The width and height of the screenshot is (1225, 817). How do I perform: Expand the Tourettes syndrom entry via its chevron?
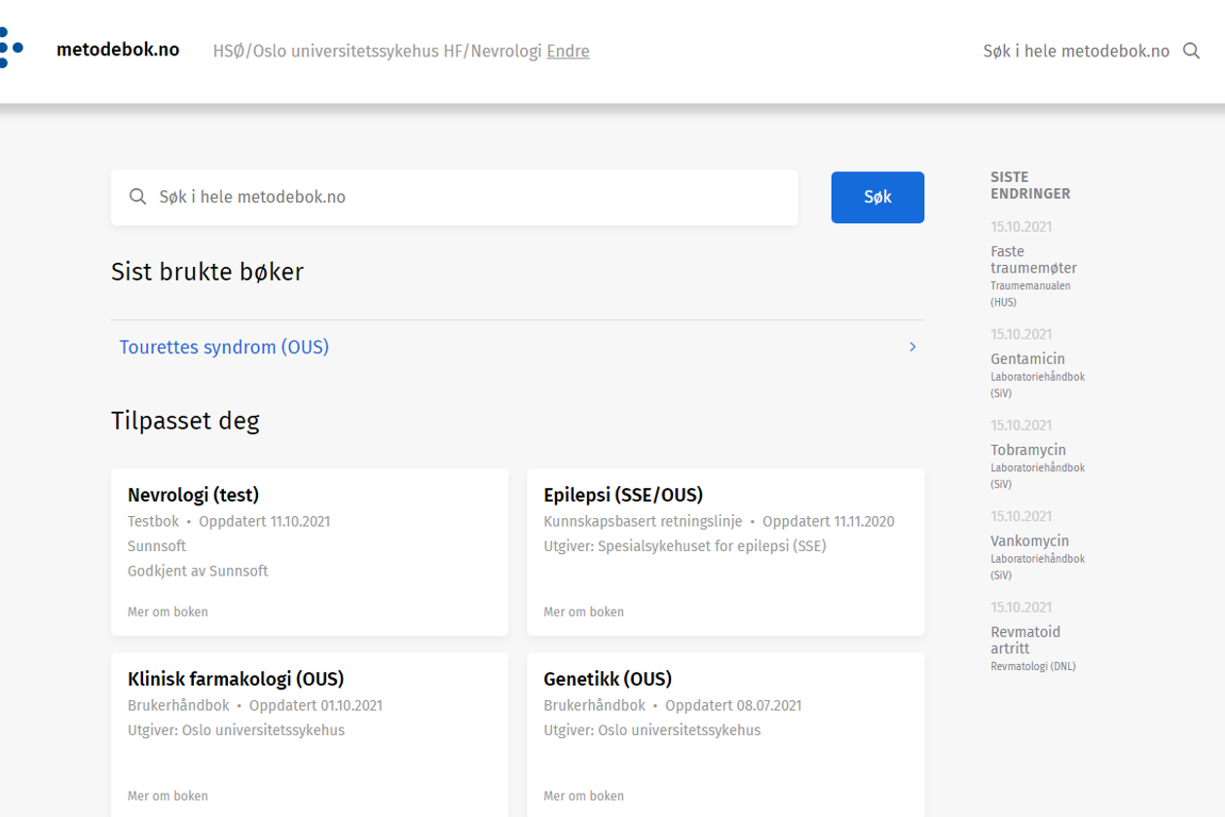click(x=911, y=347)
